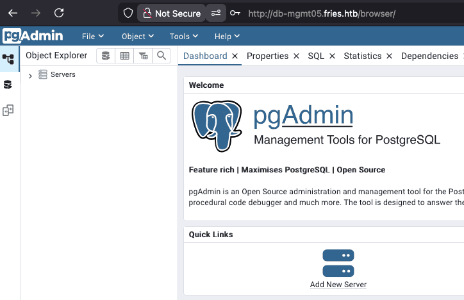Switch to the Properties tab
Screen dimensions: 464x300
coord(267,56)
